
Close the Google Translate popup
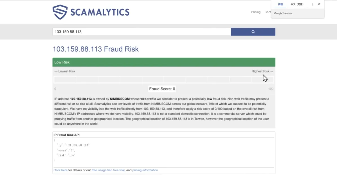319,4
